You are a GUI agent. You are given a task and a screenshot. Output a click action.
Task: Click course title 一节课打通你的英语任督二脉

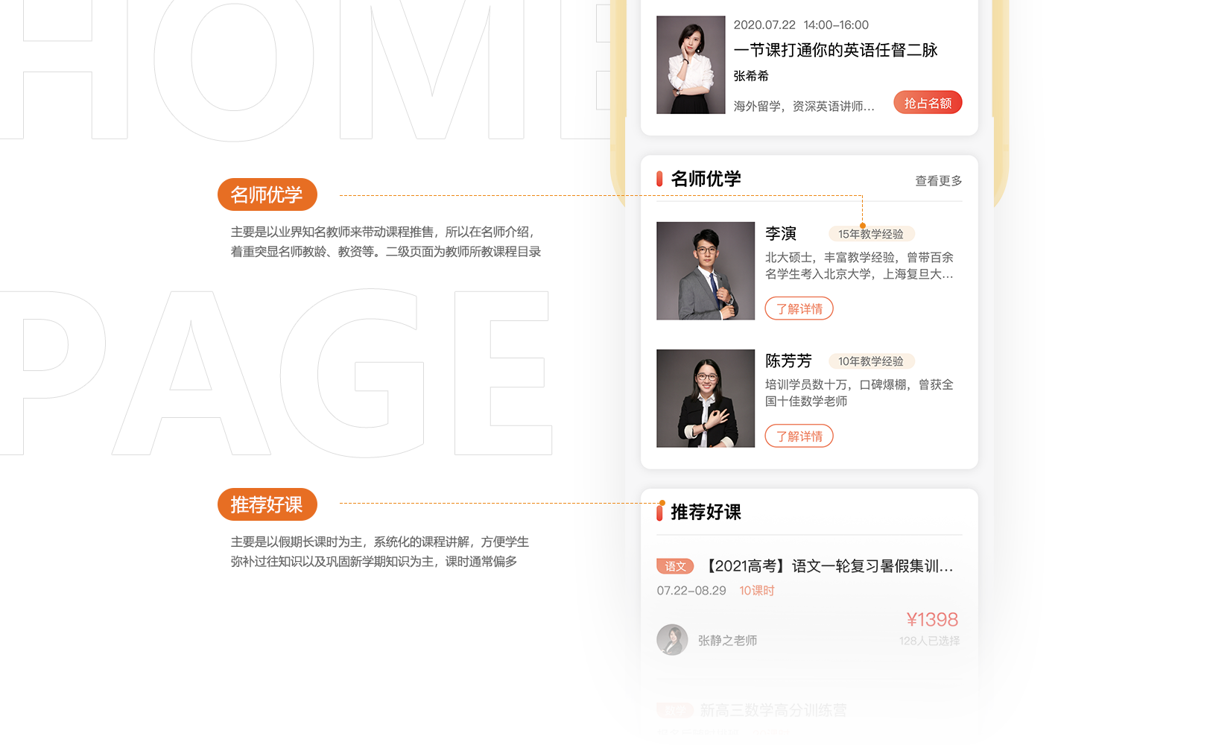coord(835,50)
